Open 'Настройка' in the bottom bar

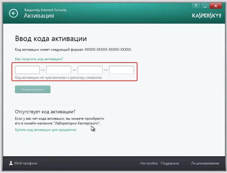[x=149, y=163]
